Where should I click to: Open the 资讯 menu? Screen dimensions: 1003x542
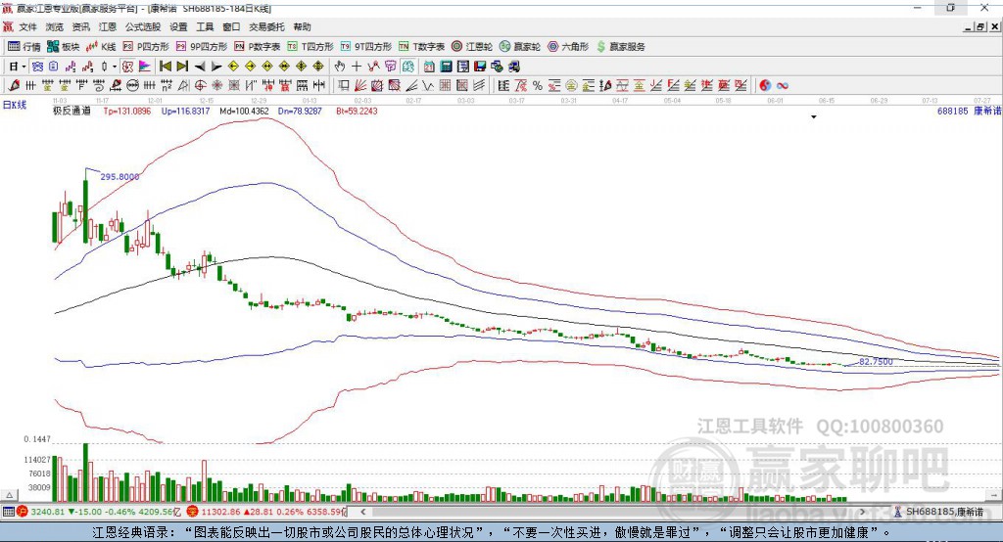[x=80, y=26]
